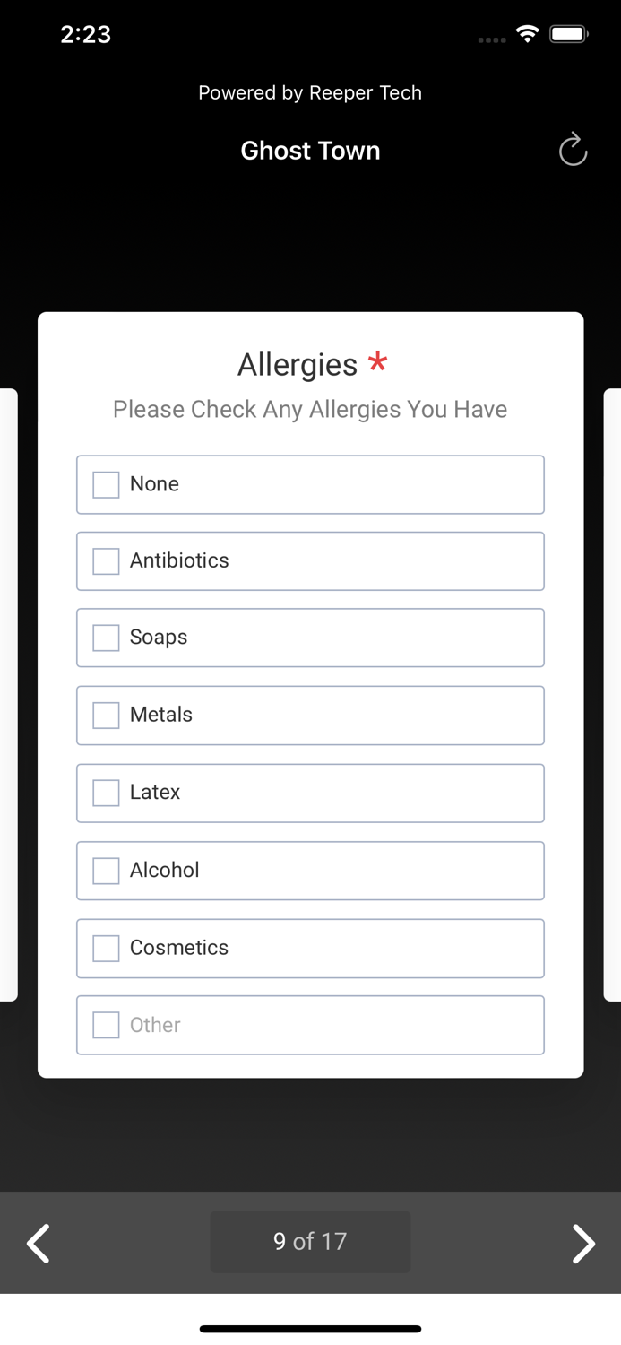Advance with the next page arrow

(x=583, y=1243)
